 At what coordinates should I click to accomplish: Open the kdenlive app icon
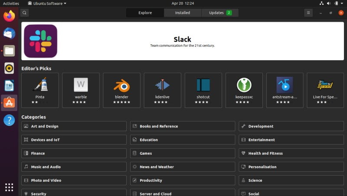[x=162, y=85]
